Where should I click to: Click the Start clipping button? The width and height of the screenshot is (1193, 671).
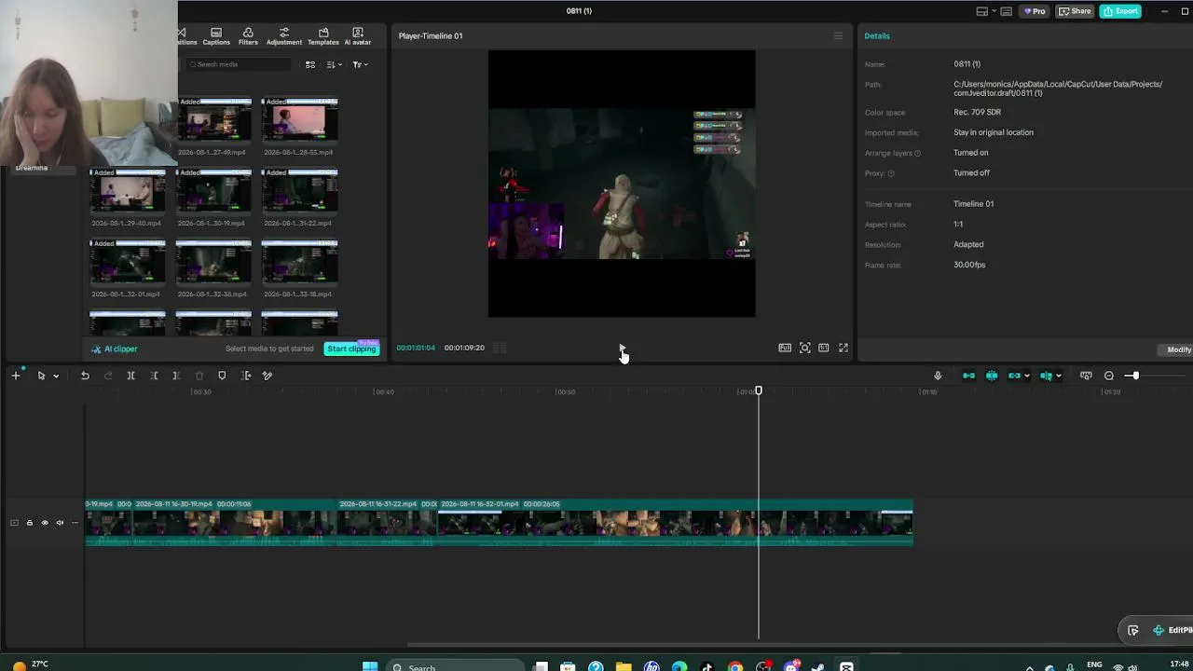(351, 349)
